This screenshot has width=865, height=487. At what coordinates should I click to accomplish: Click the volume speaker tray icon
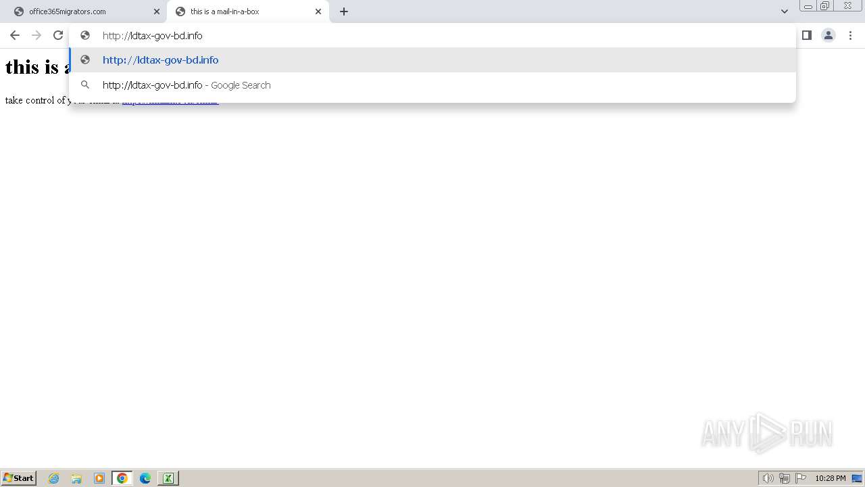pyautogui.click(x=768, y=478)
